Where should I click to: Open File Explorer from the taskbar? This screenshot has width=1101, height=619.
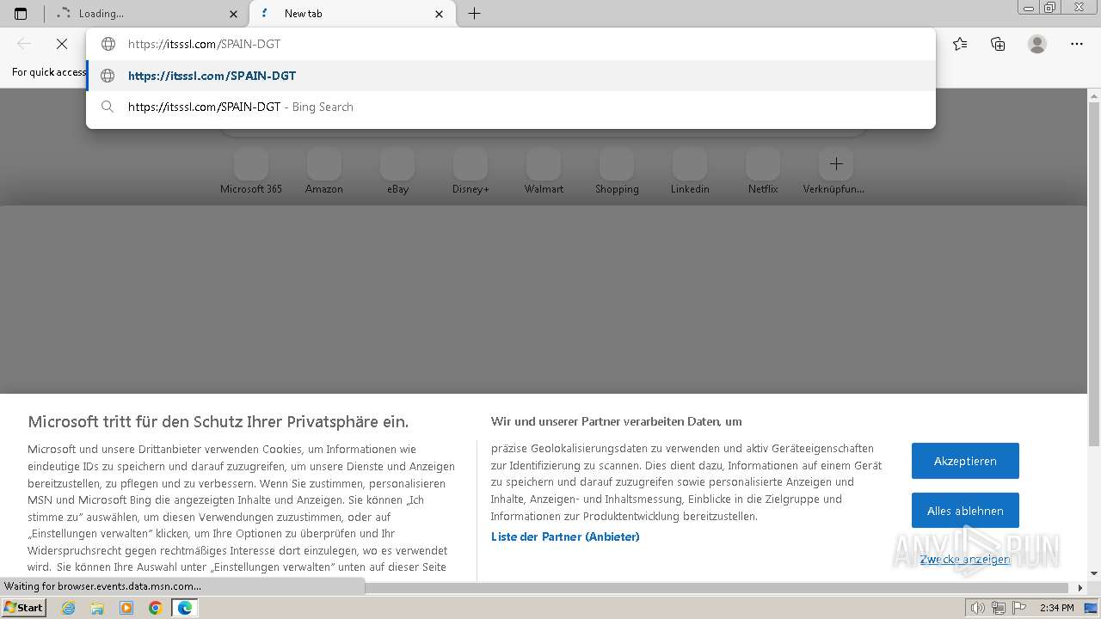pos(97,608)
